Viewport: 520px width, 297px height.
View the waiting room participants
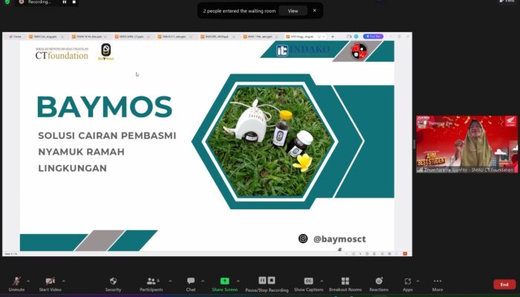point(293,11)
